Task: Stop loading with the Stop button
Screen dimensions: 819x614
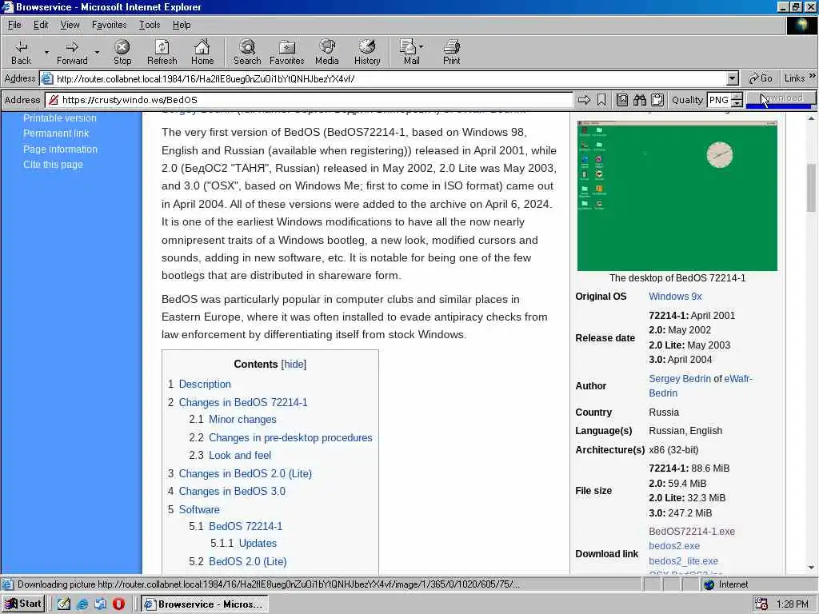Action: [122, 52]
